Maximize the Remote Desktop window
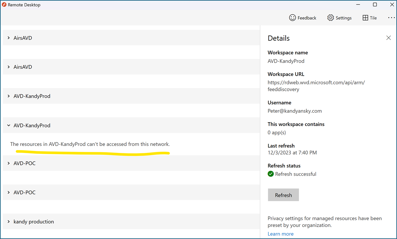 375,5
